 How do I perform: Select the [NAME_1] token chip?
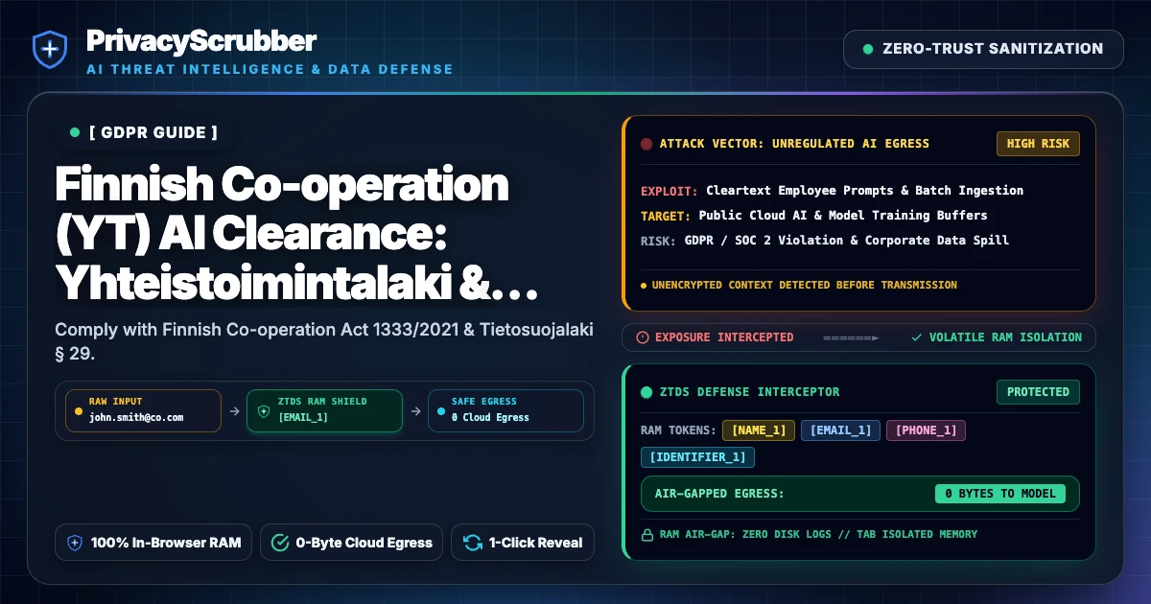pos(759,430)
